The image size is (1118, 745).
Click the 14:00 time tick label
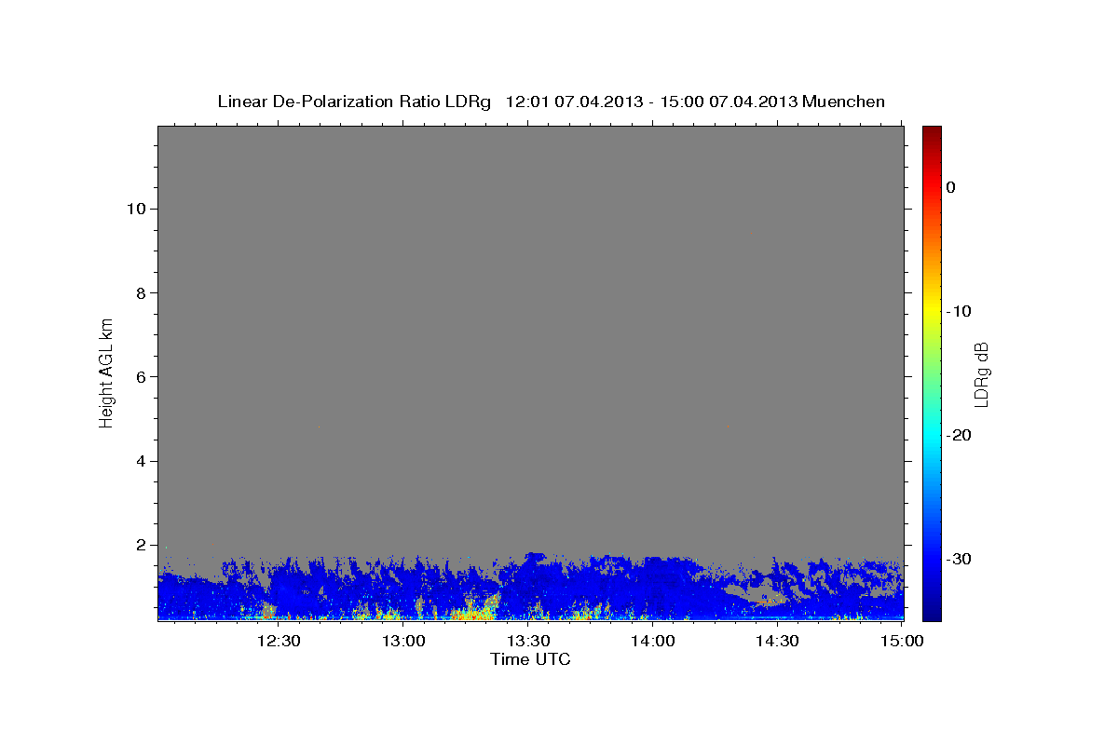coord(653,641)
